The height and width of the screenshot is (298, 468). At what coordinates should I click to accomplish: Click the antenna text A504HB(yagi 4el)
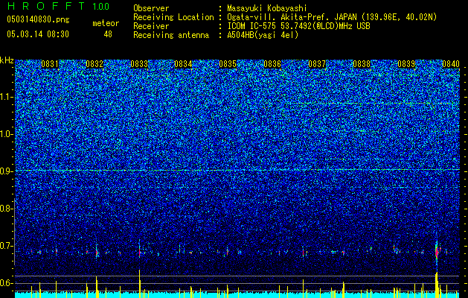pos(263,35)
